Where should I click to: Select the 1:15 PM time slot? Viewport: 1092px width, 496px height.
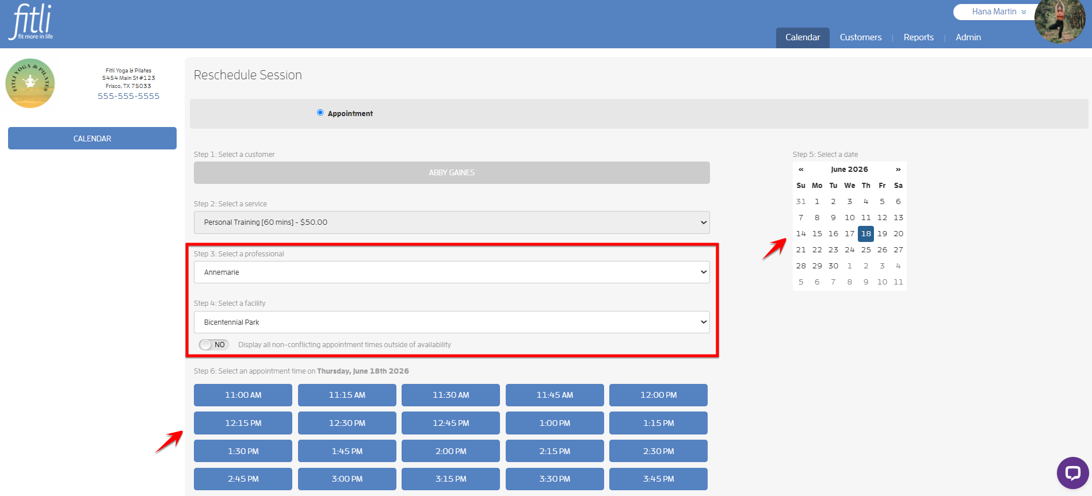(x=658, y=423)
